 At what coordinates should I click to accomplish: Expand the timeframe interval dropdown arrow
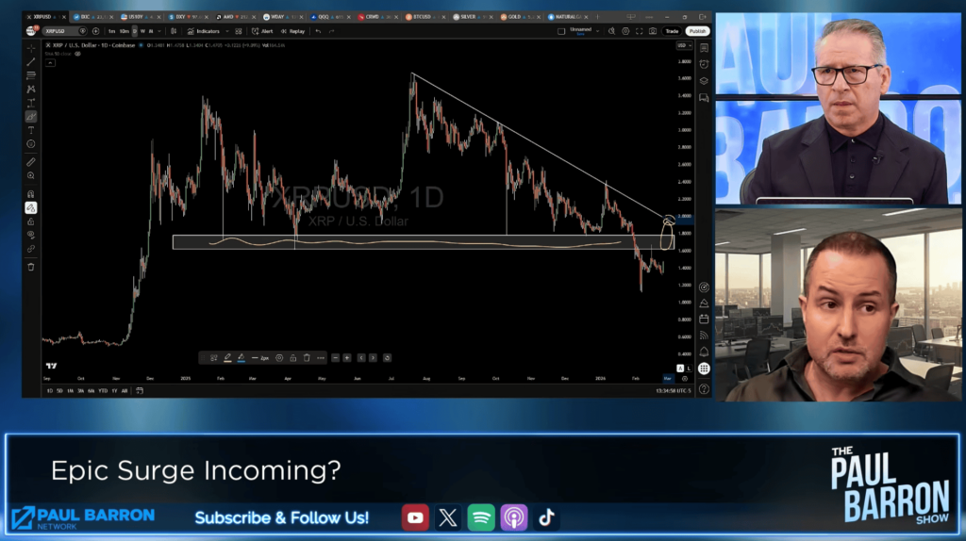tap(158, 31)
